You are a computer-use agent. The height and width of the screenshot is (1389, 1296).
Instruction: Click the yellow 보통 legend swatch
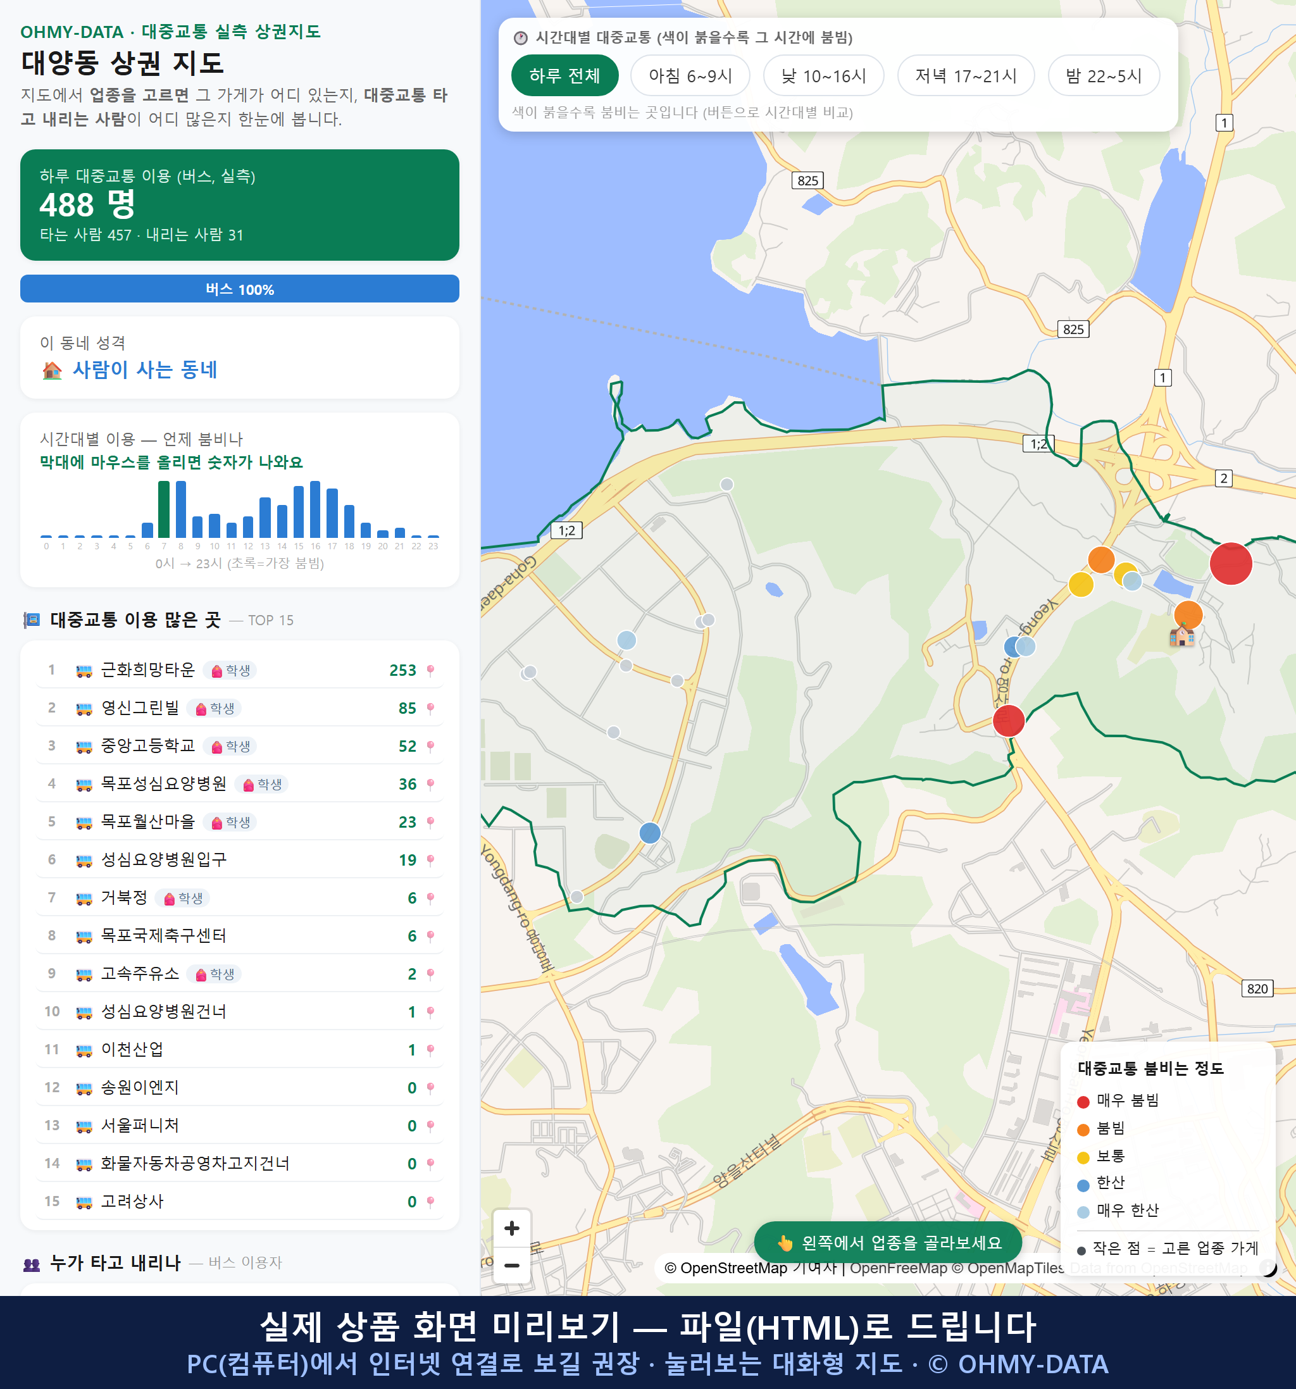click(x=1083, y=1158)
